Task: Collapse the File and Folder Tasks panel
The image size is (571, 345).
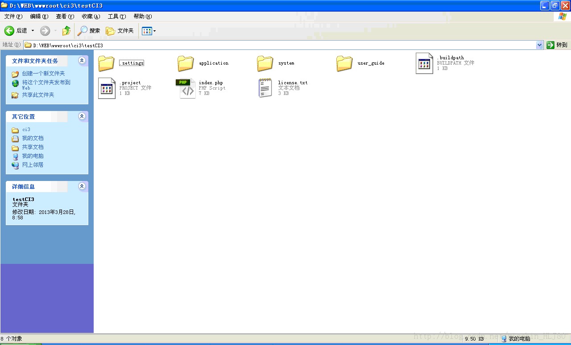Action: tap(82, 61)
